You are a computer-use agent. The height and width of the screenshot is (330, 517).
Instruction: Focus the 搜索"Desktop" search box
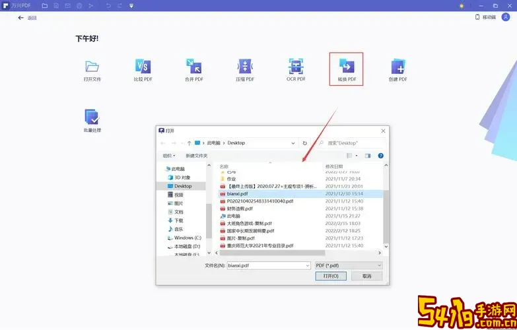[351, 143]
